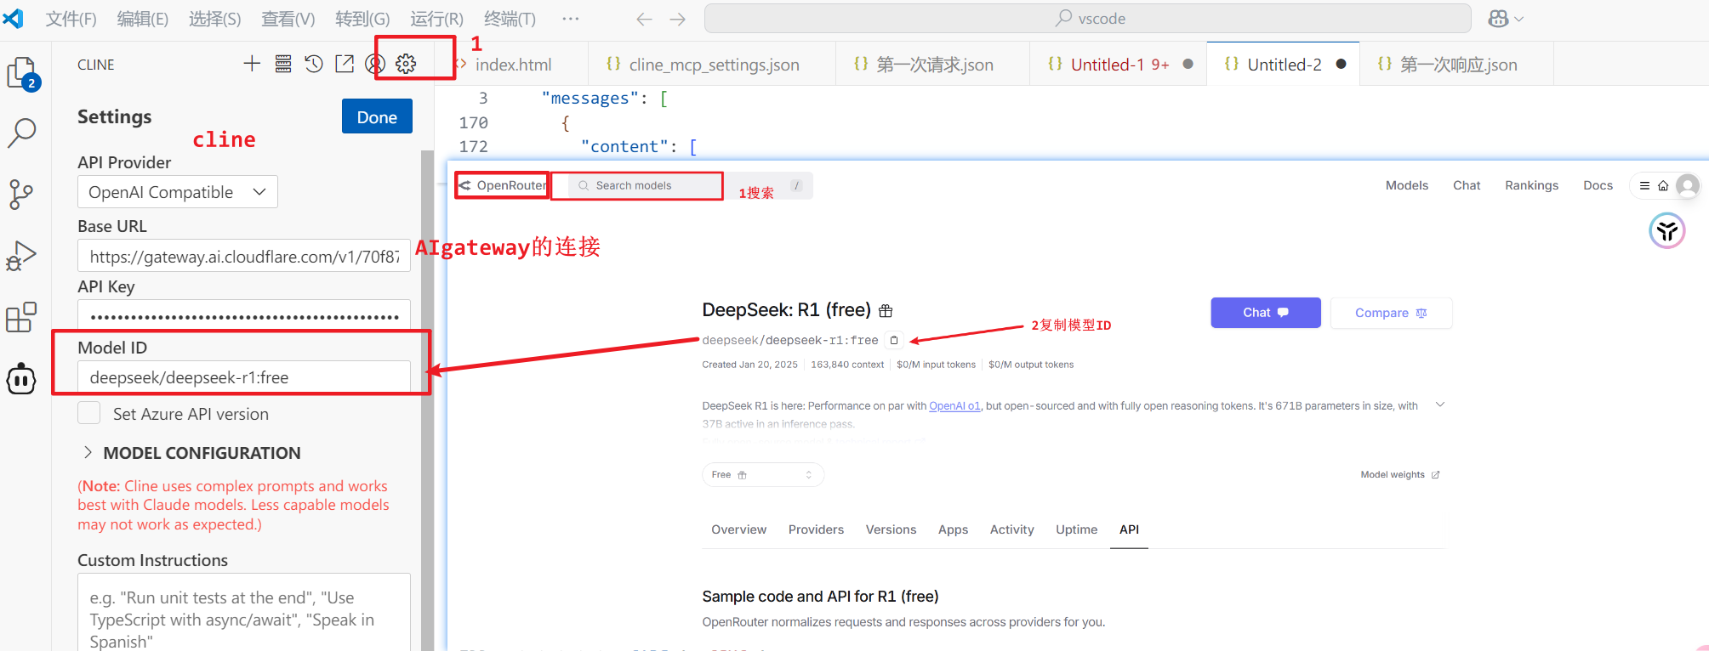Open the Activity tab on model page

(x=1011, y=529)
